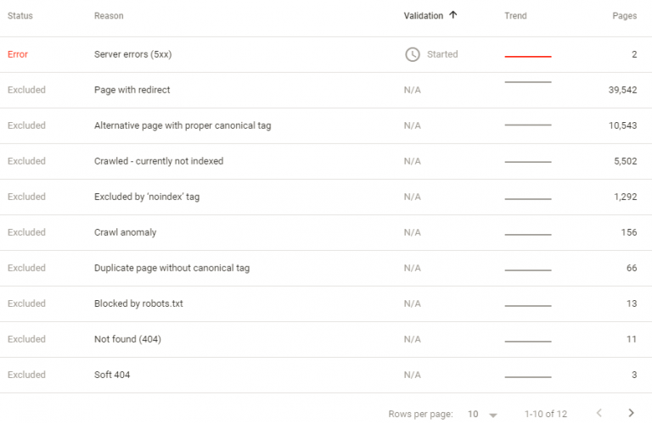Click the Trend column header
652x423 pixels.
pyautogui.click(x=515, y=16)
